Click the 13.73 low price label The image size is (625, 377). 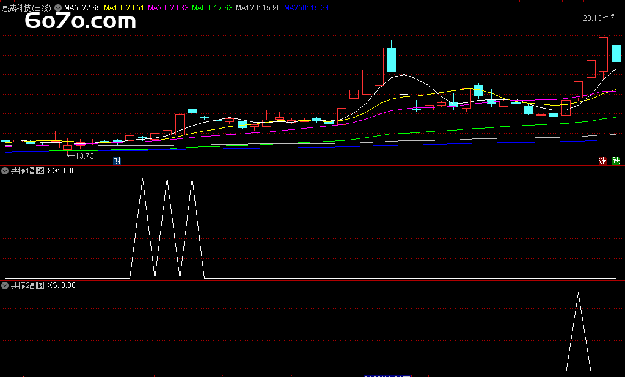tap(84, 156)
